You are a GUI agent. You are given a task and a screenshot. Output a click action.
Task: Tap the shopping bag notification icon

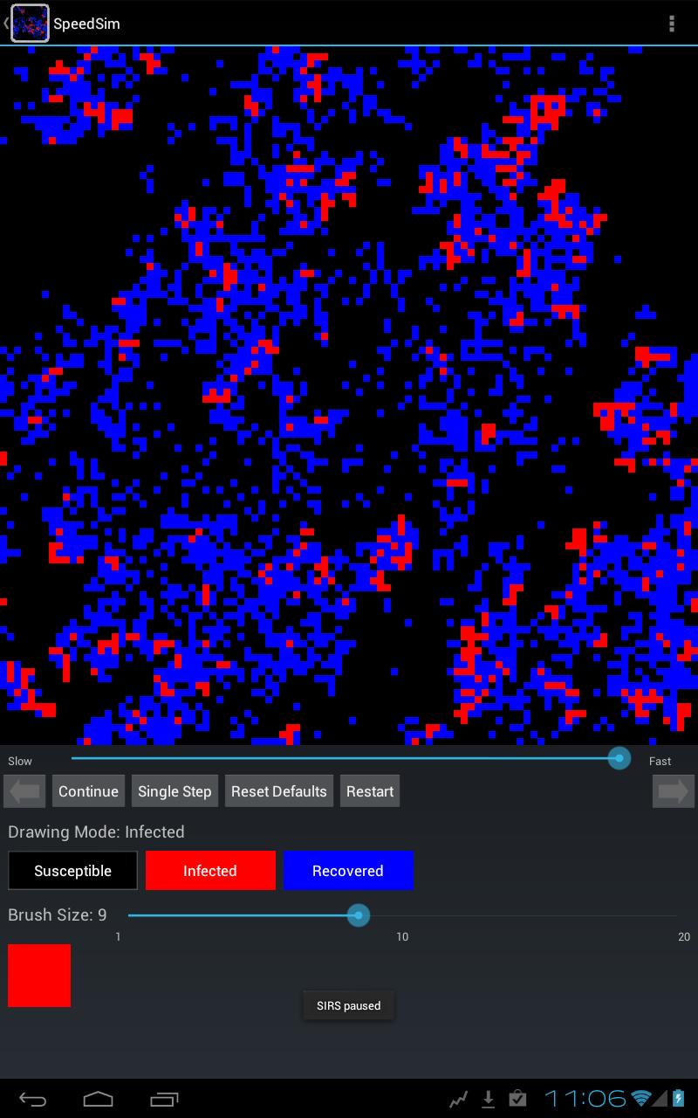(518, 1099)
